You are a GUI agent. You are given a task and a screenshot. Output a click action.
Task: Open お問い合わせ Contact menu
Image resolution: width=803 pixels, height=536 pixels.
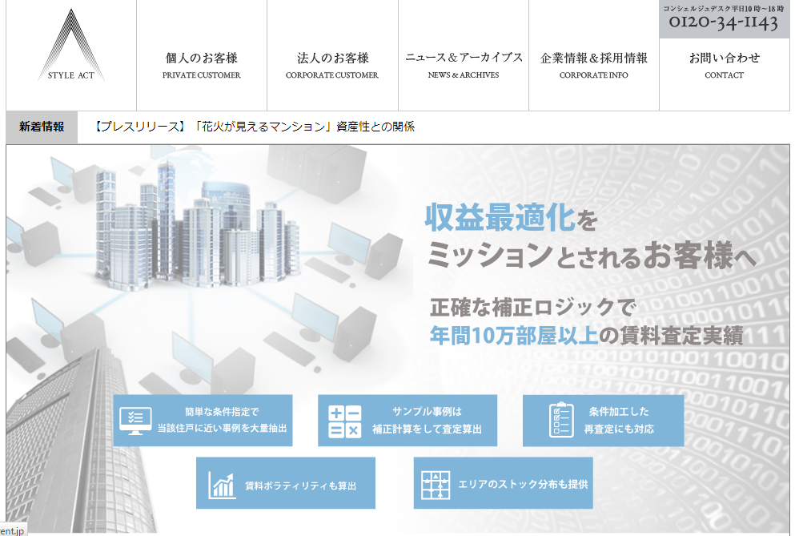tap(724, 75)
